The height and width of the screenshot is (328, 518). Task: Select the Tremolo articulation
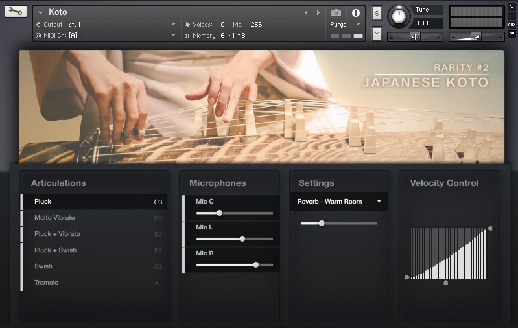point(46,283)
